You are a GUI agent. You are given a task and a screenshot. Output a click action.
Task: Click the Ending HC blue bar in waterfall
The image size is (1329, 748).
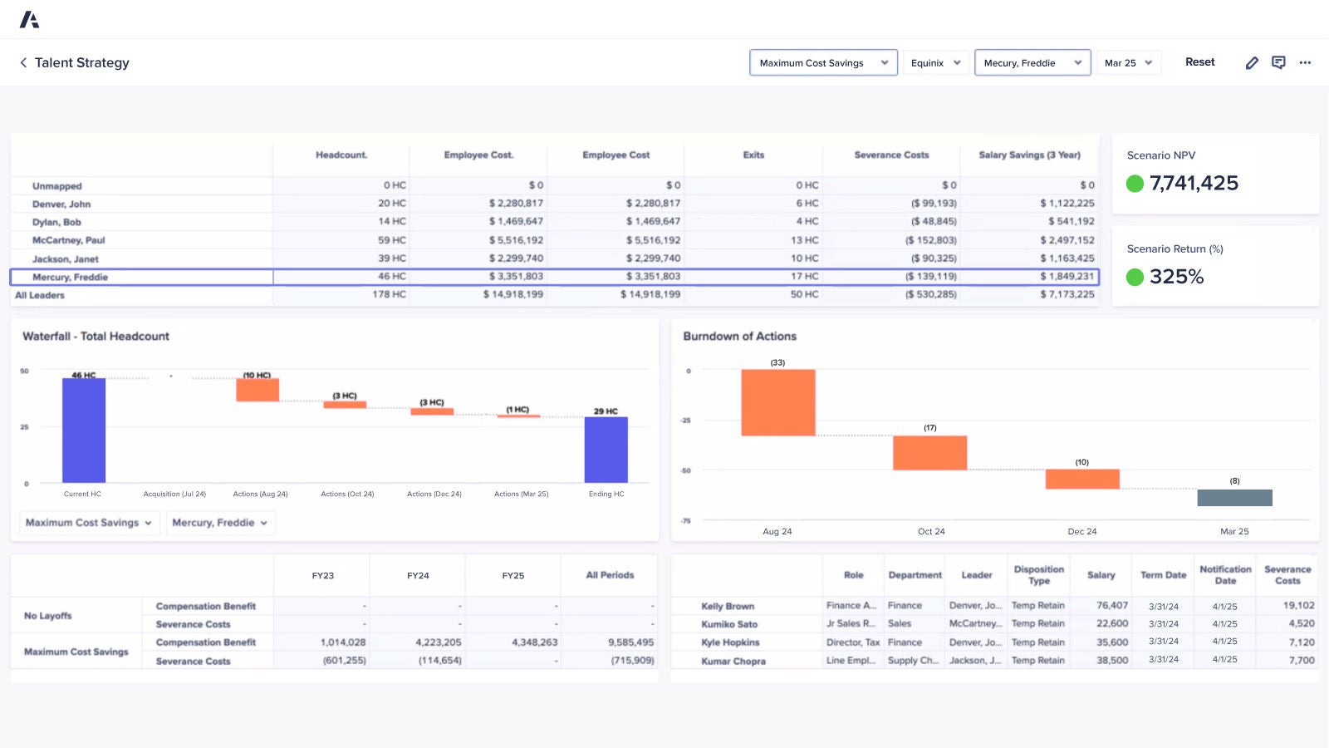pos(607,449)
